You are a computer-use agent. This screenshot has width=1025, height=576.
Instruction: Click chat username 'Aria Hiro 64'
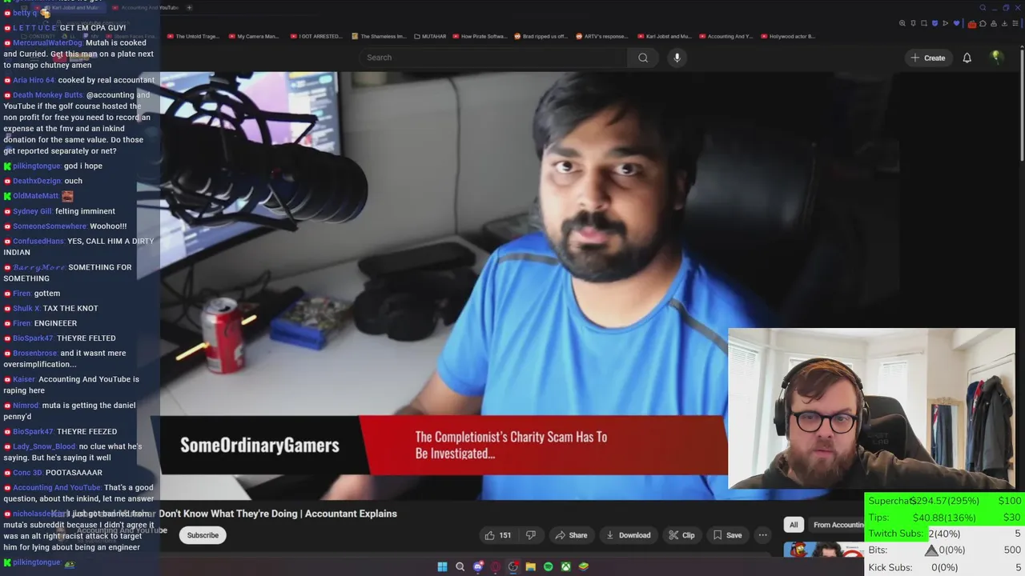click(x=34, y=80)
